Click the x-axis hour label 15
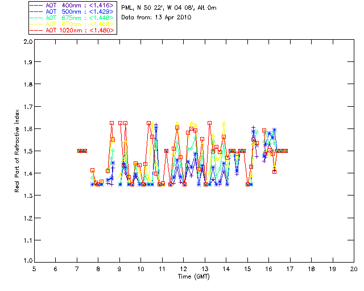 pos(247,269)
